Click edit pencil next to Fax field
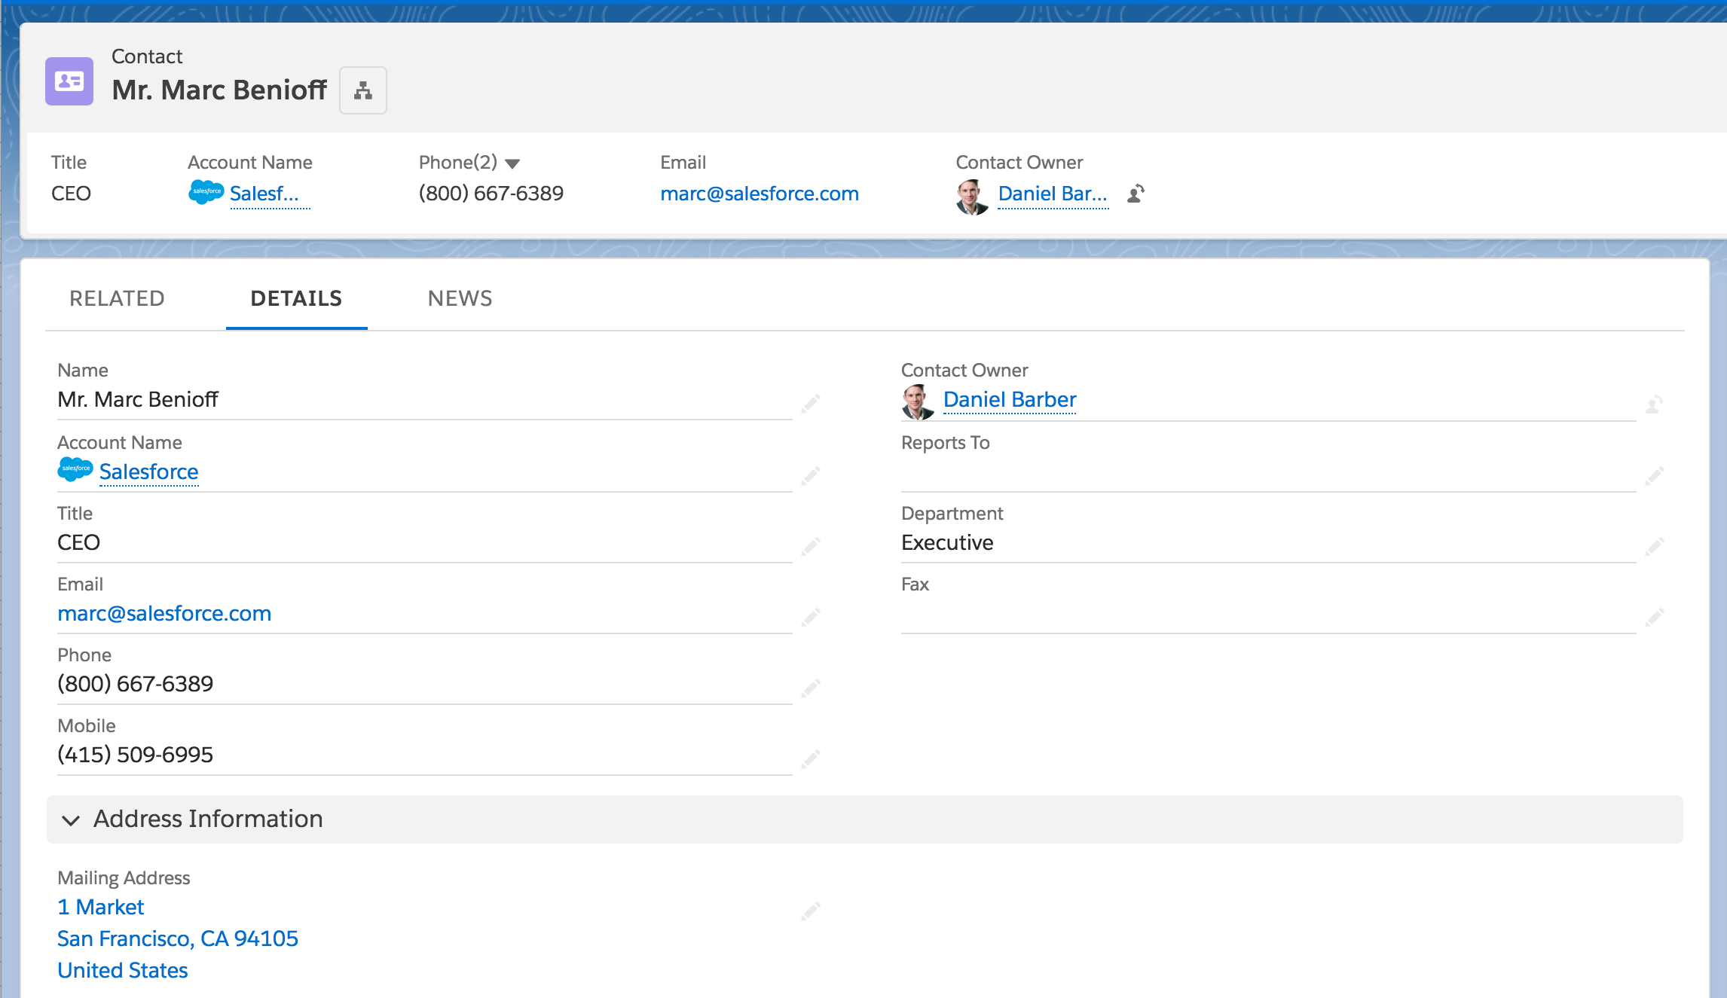Viewport: 1727px width, 998px height. [x=1655, y=618]
